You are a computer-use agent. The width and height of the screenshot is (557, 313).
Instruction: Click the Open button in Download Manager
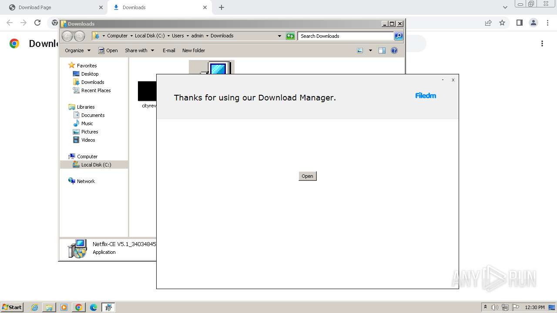307,176
